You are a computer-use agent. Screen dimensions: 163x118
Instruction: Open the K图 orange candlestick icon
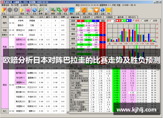tap(84, 11)
